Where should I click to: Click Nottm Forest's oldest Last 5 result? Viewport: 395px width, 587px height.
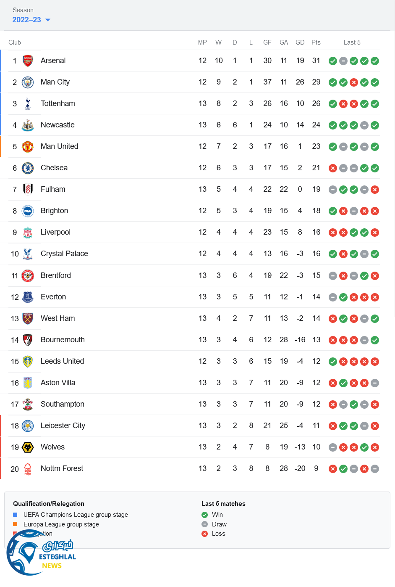tap(333, 469)
